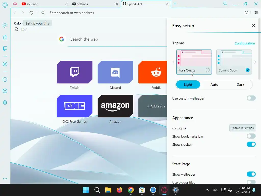This screenshot has width=261, height=196.
Task: Click the Coming Soon theme preview
Action: (x=234, y=62)
